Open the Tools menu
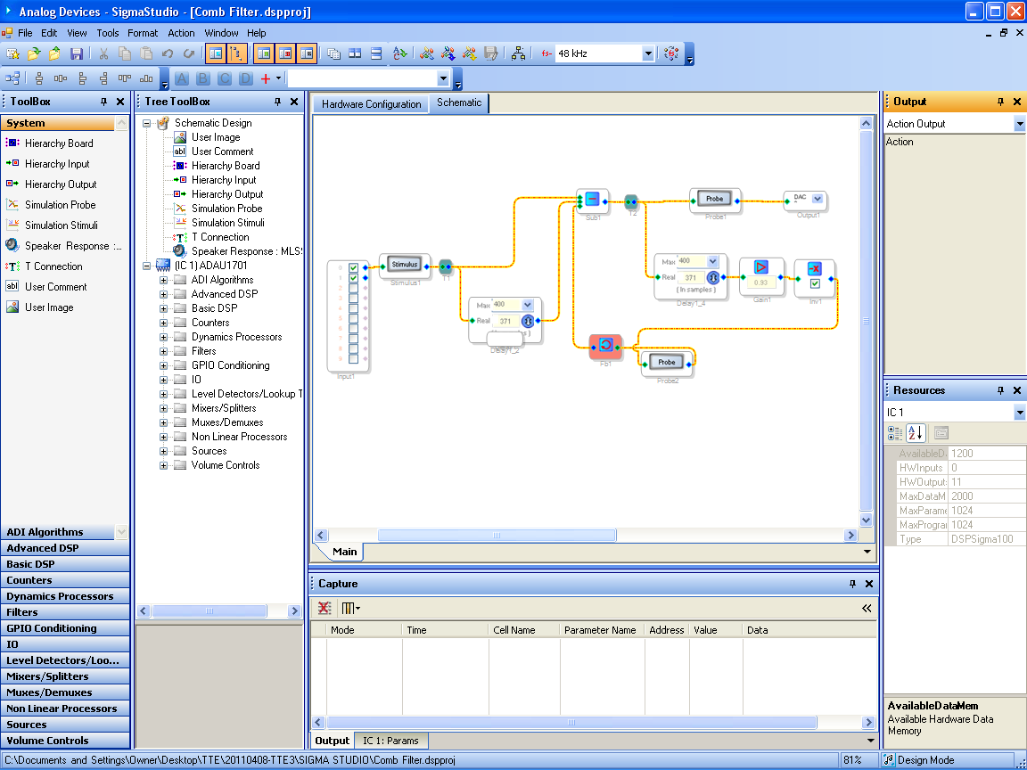 pyautogui.click(x=107, y=33)
